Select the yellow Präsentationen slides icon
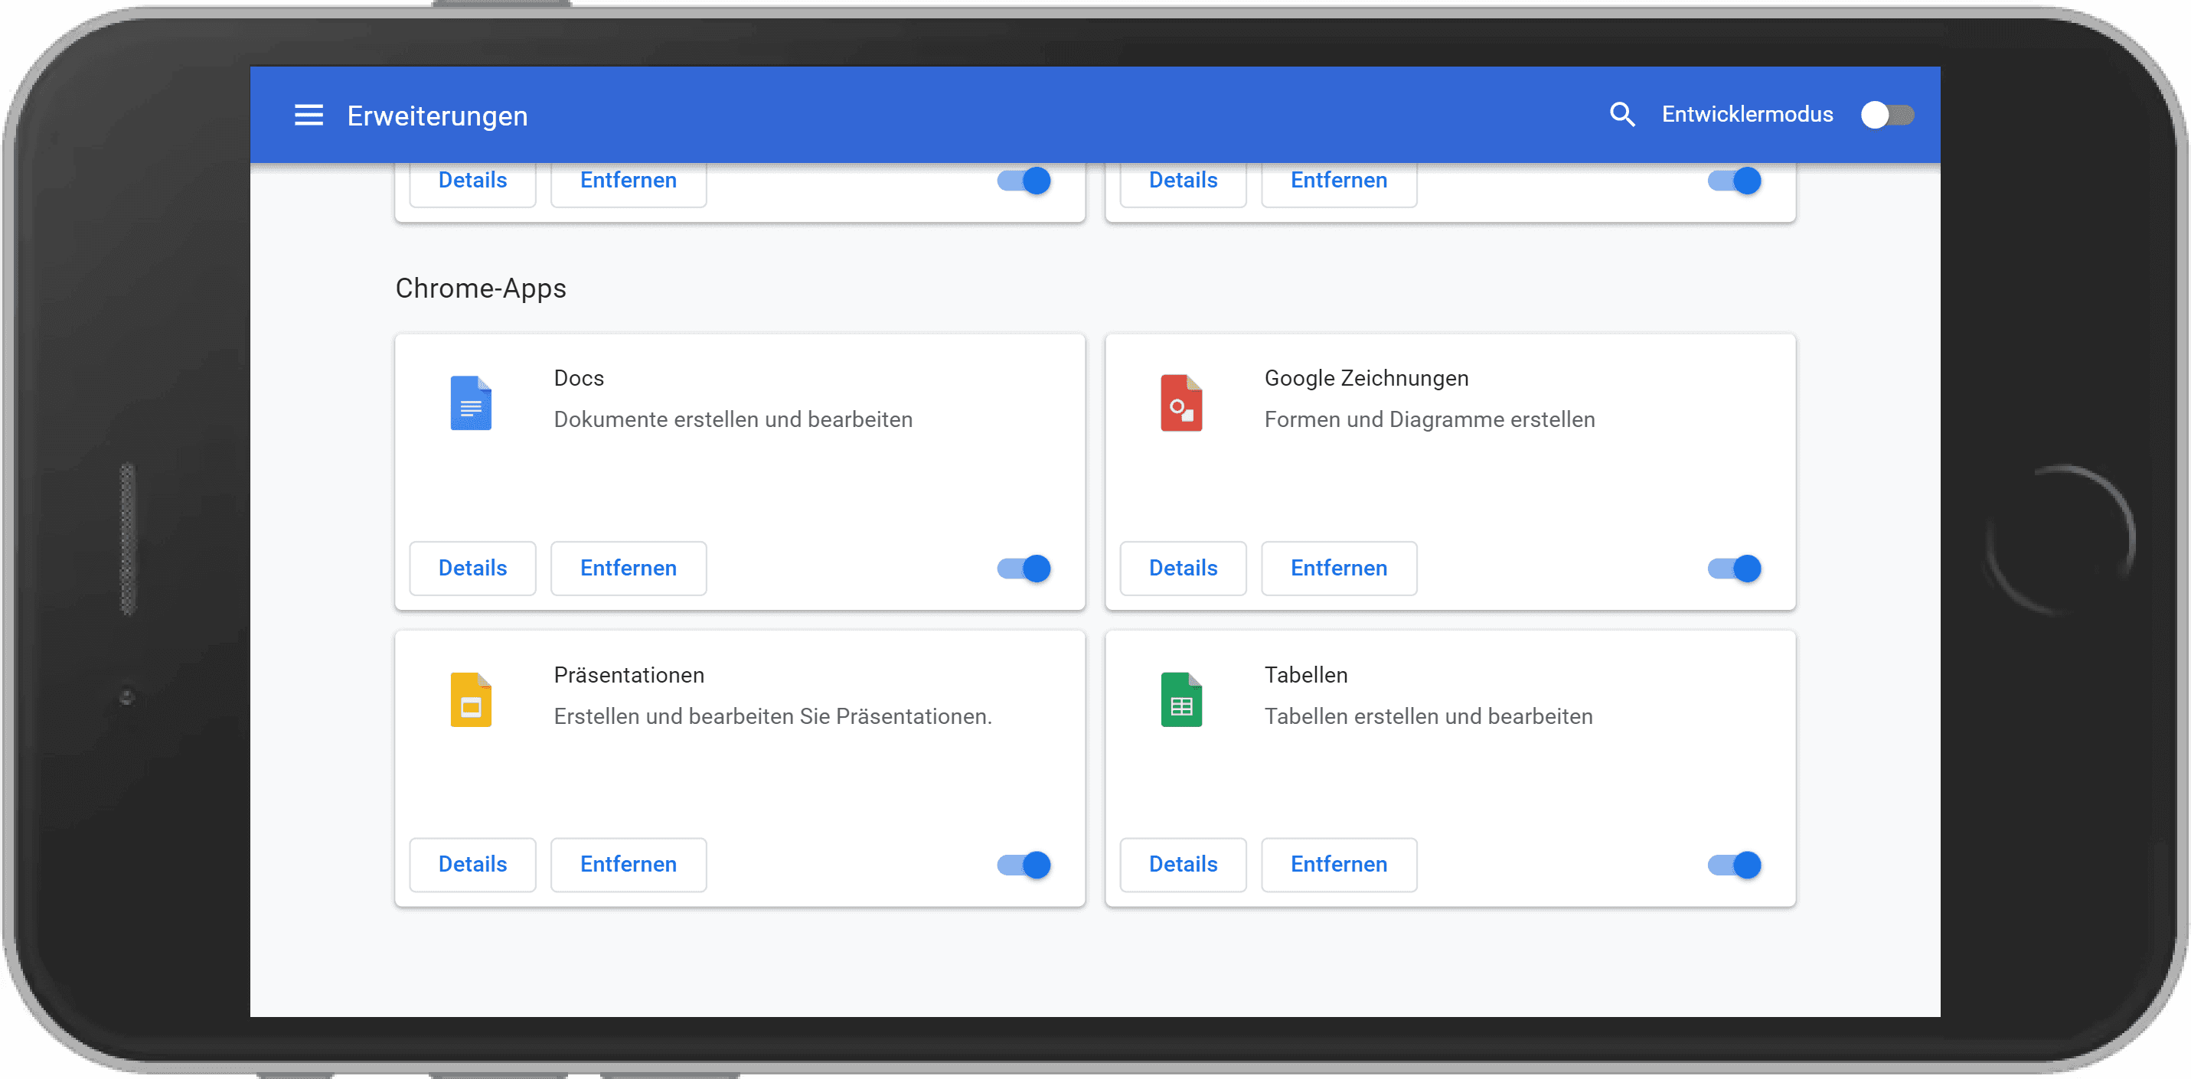The height and width of the screenshot is (1079, 2191). [472, 699]
